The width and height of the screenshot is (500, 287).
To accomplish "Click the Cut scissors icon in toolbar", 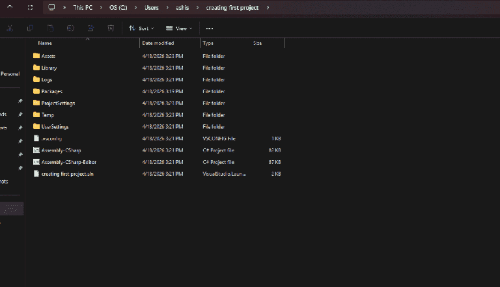I will tap(10, 29).
